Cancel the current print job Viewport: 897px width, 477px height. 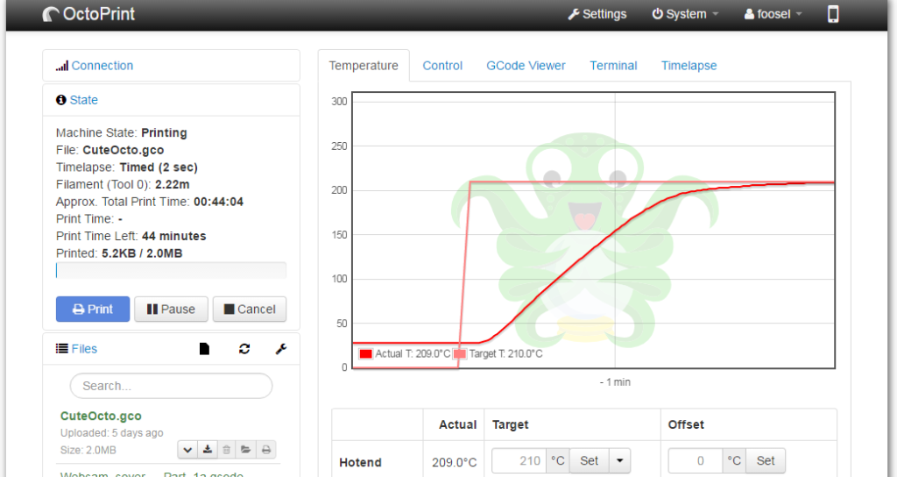click(x=250, y=310)
